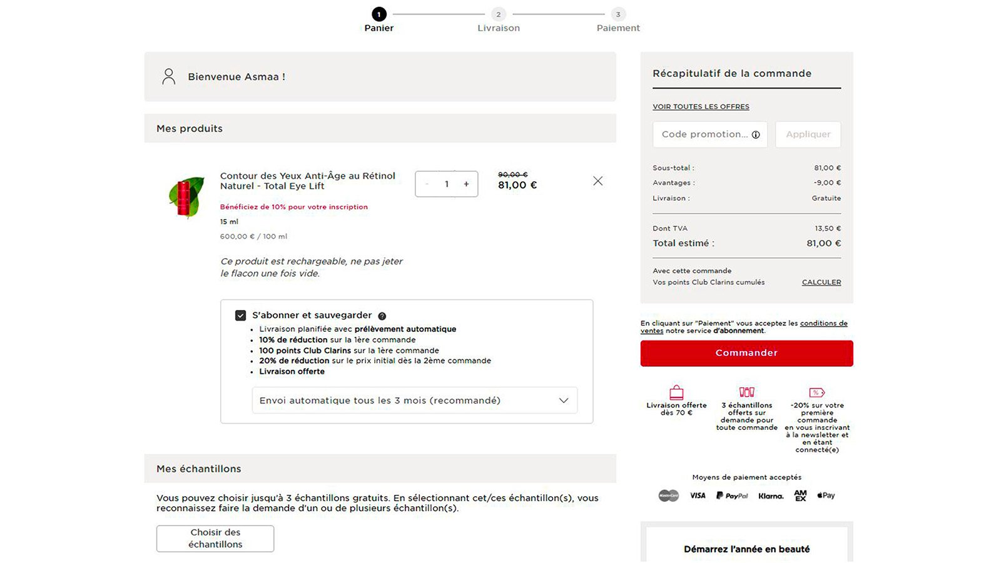Viewport: 1001px width, 563px height.
Task: Select the PayPal payment icon
Action: (x=731, y=495)
